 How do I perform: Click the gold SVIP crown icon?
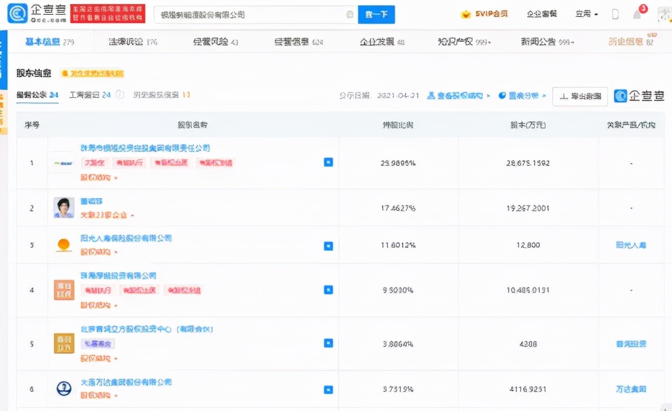pos(466,14)
